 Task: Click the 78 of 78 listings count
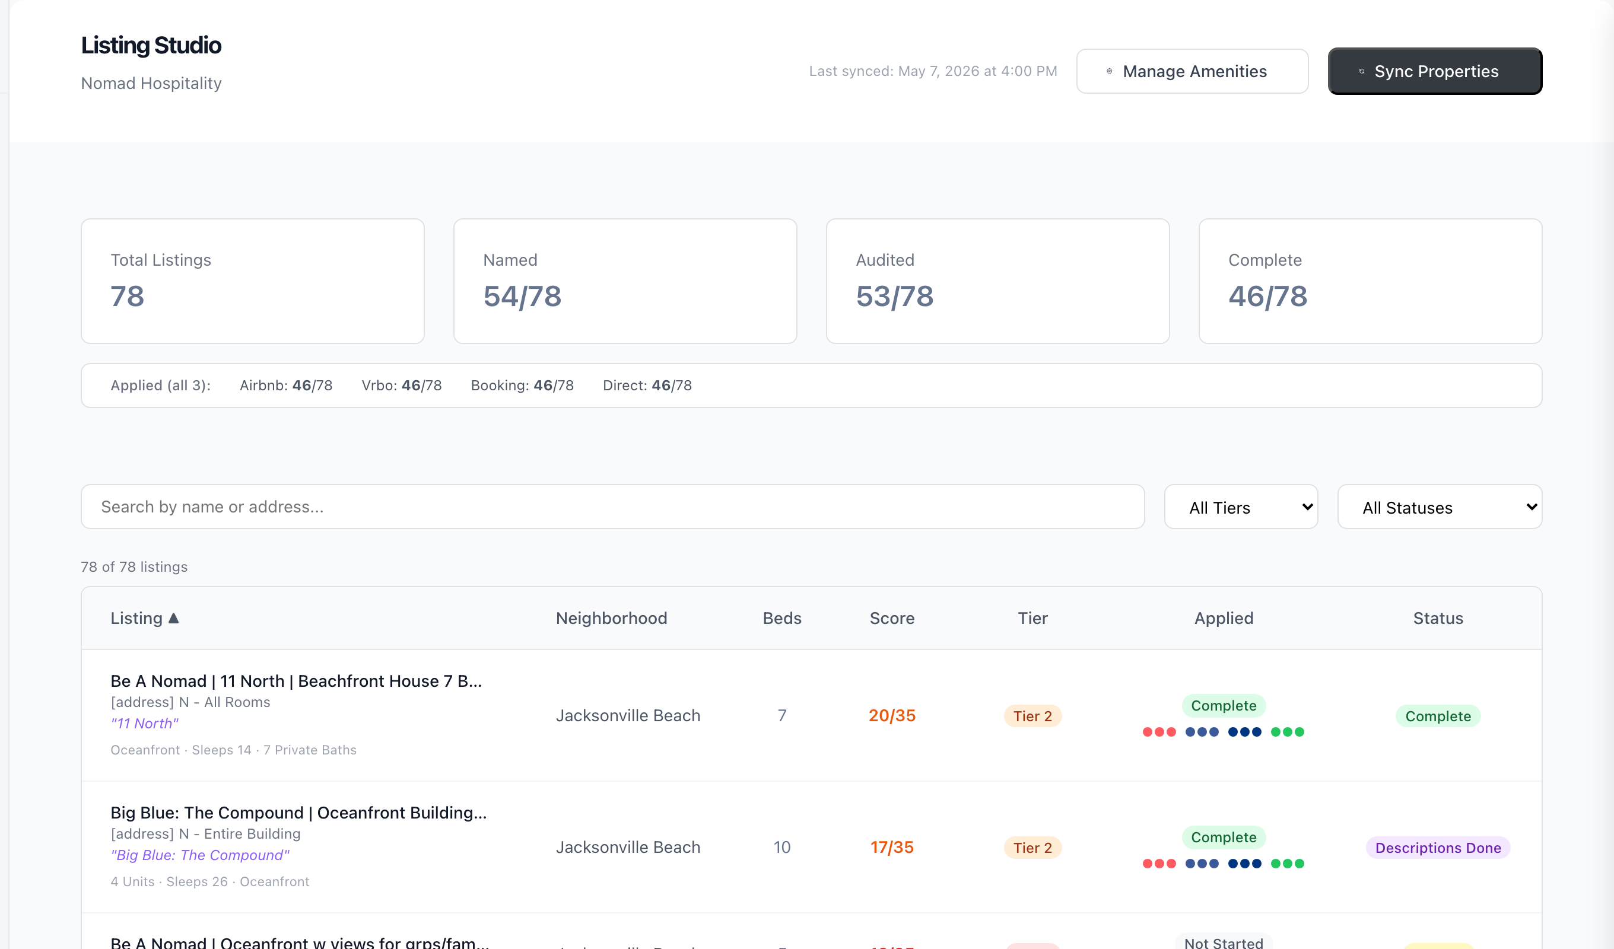tap(134, 566)
